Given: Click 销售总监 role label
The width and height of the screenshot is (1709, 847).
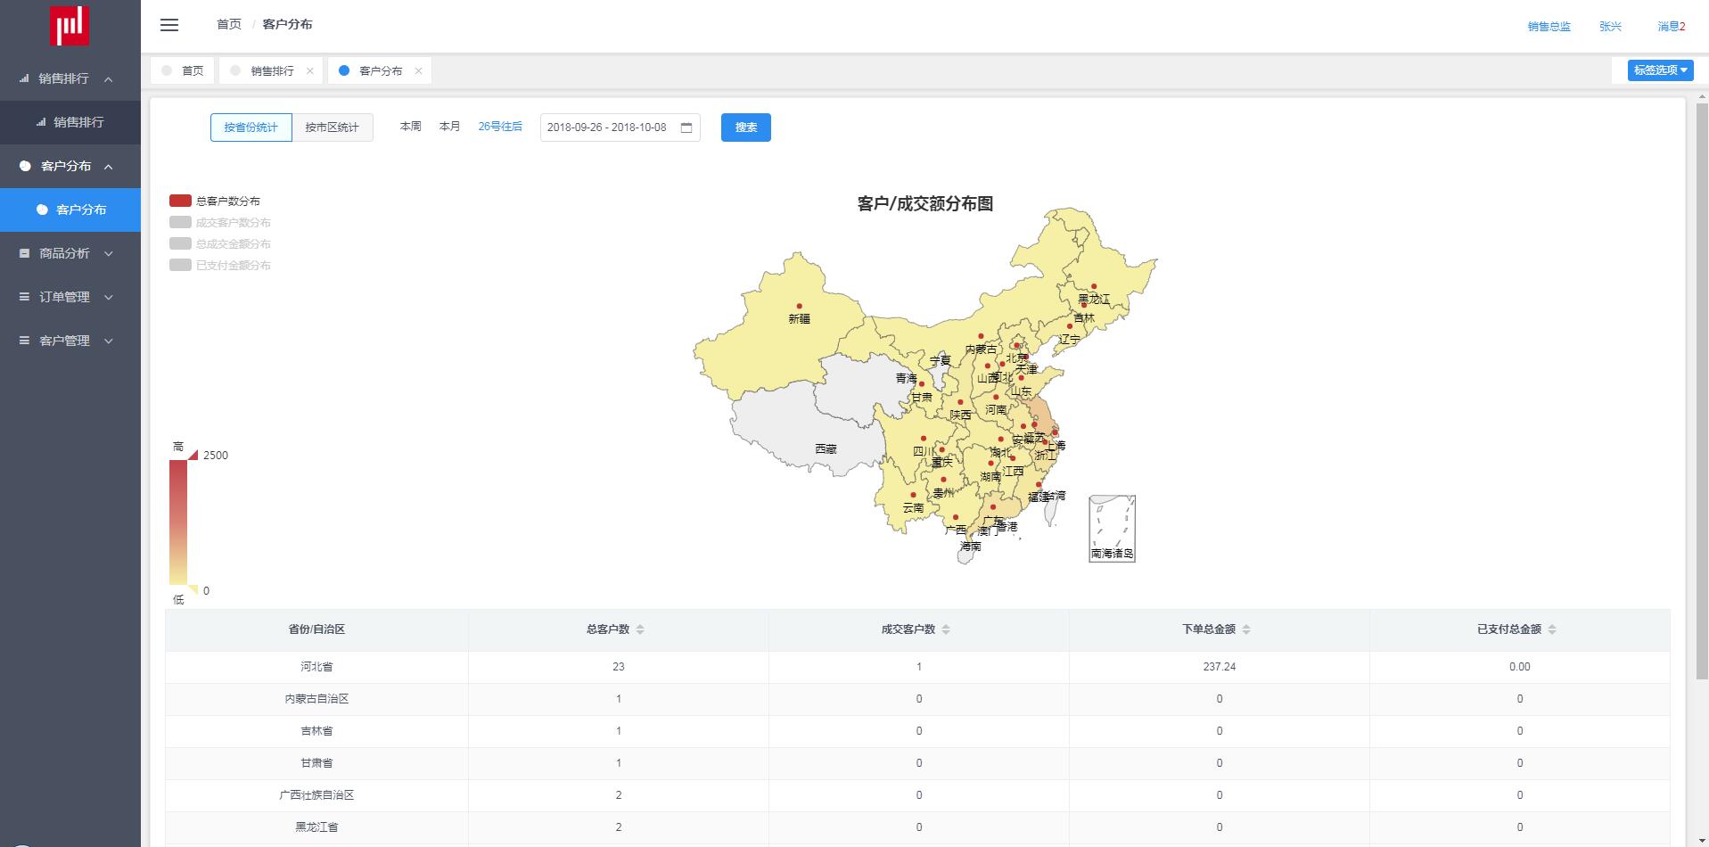Looking at the screenshot, I should coord(1549,27).
